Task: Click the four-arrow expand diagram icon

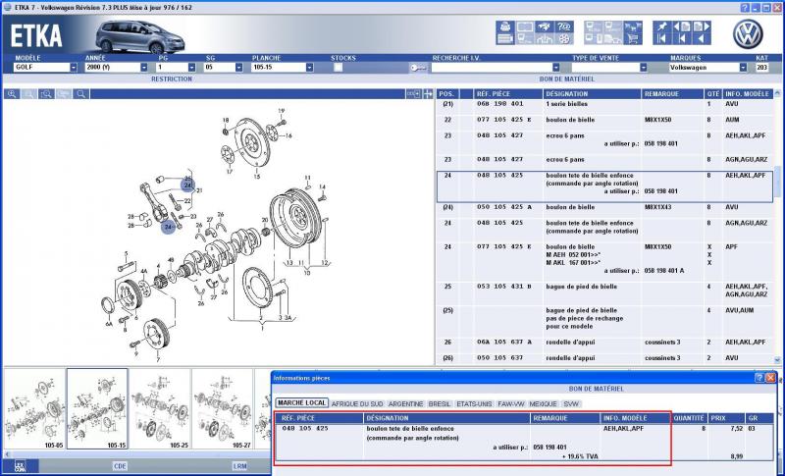Action: (428, 94)
